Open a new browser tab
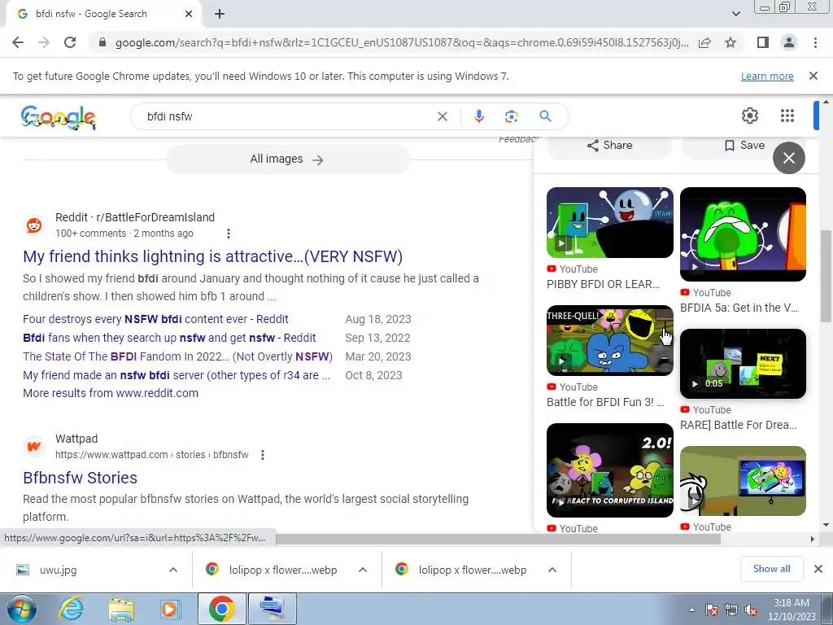833x625 pixels. point(220,15)
